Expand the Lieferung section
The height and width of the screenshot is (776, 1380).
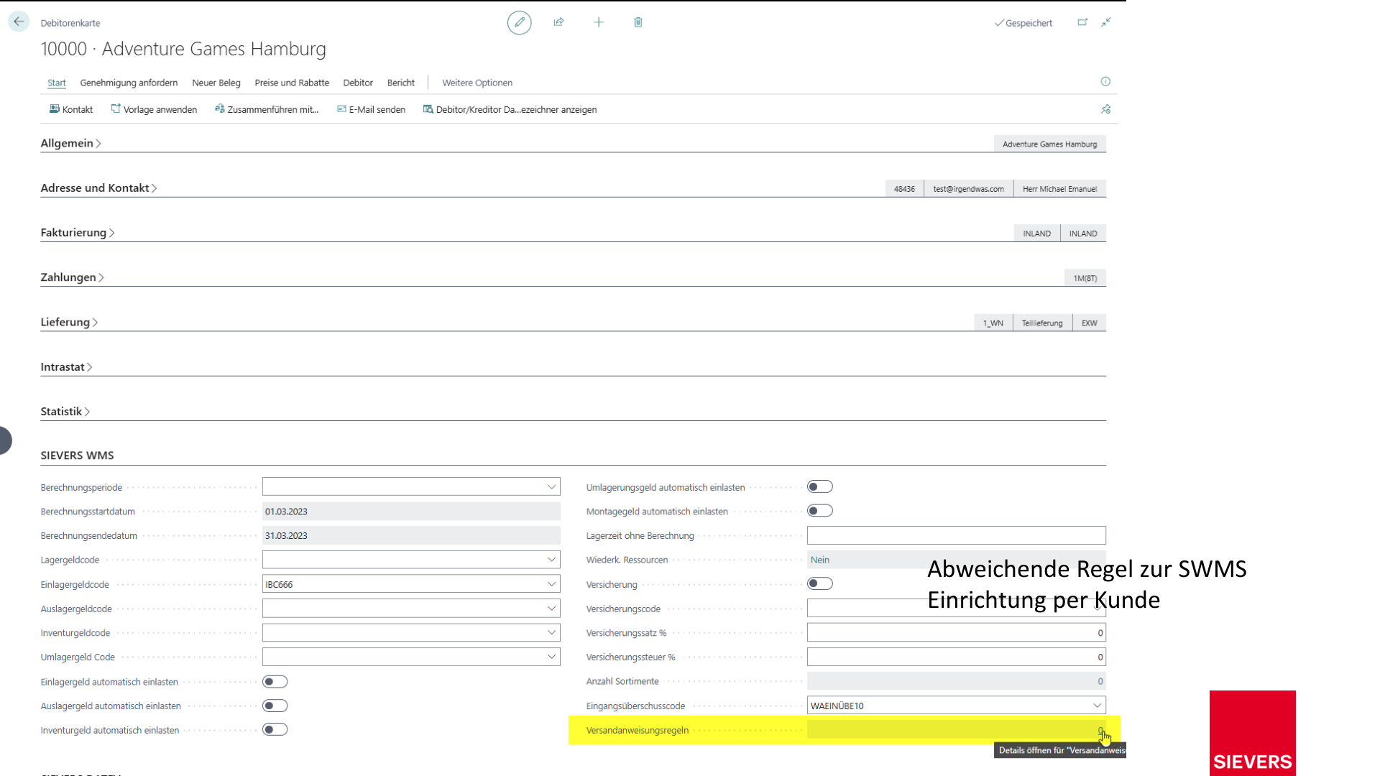(69, 322)
